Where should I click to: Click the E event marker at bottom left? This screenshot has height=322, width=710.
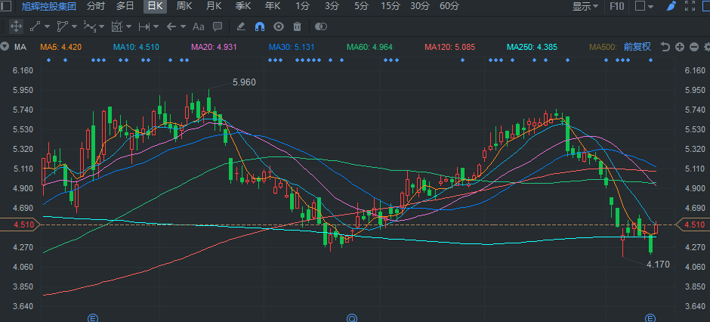click(93, 318)
